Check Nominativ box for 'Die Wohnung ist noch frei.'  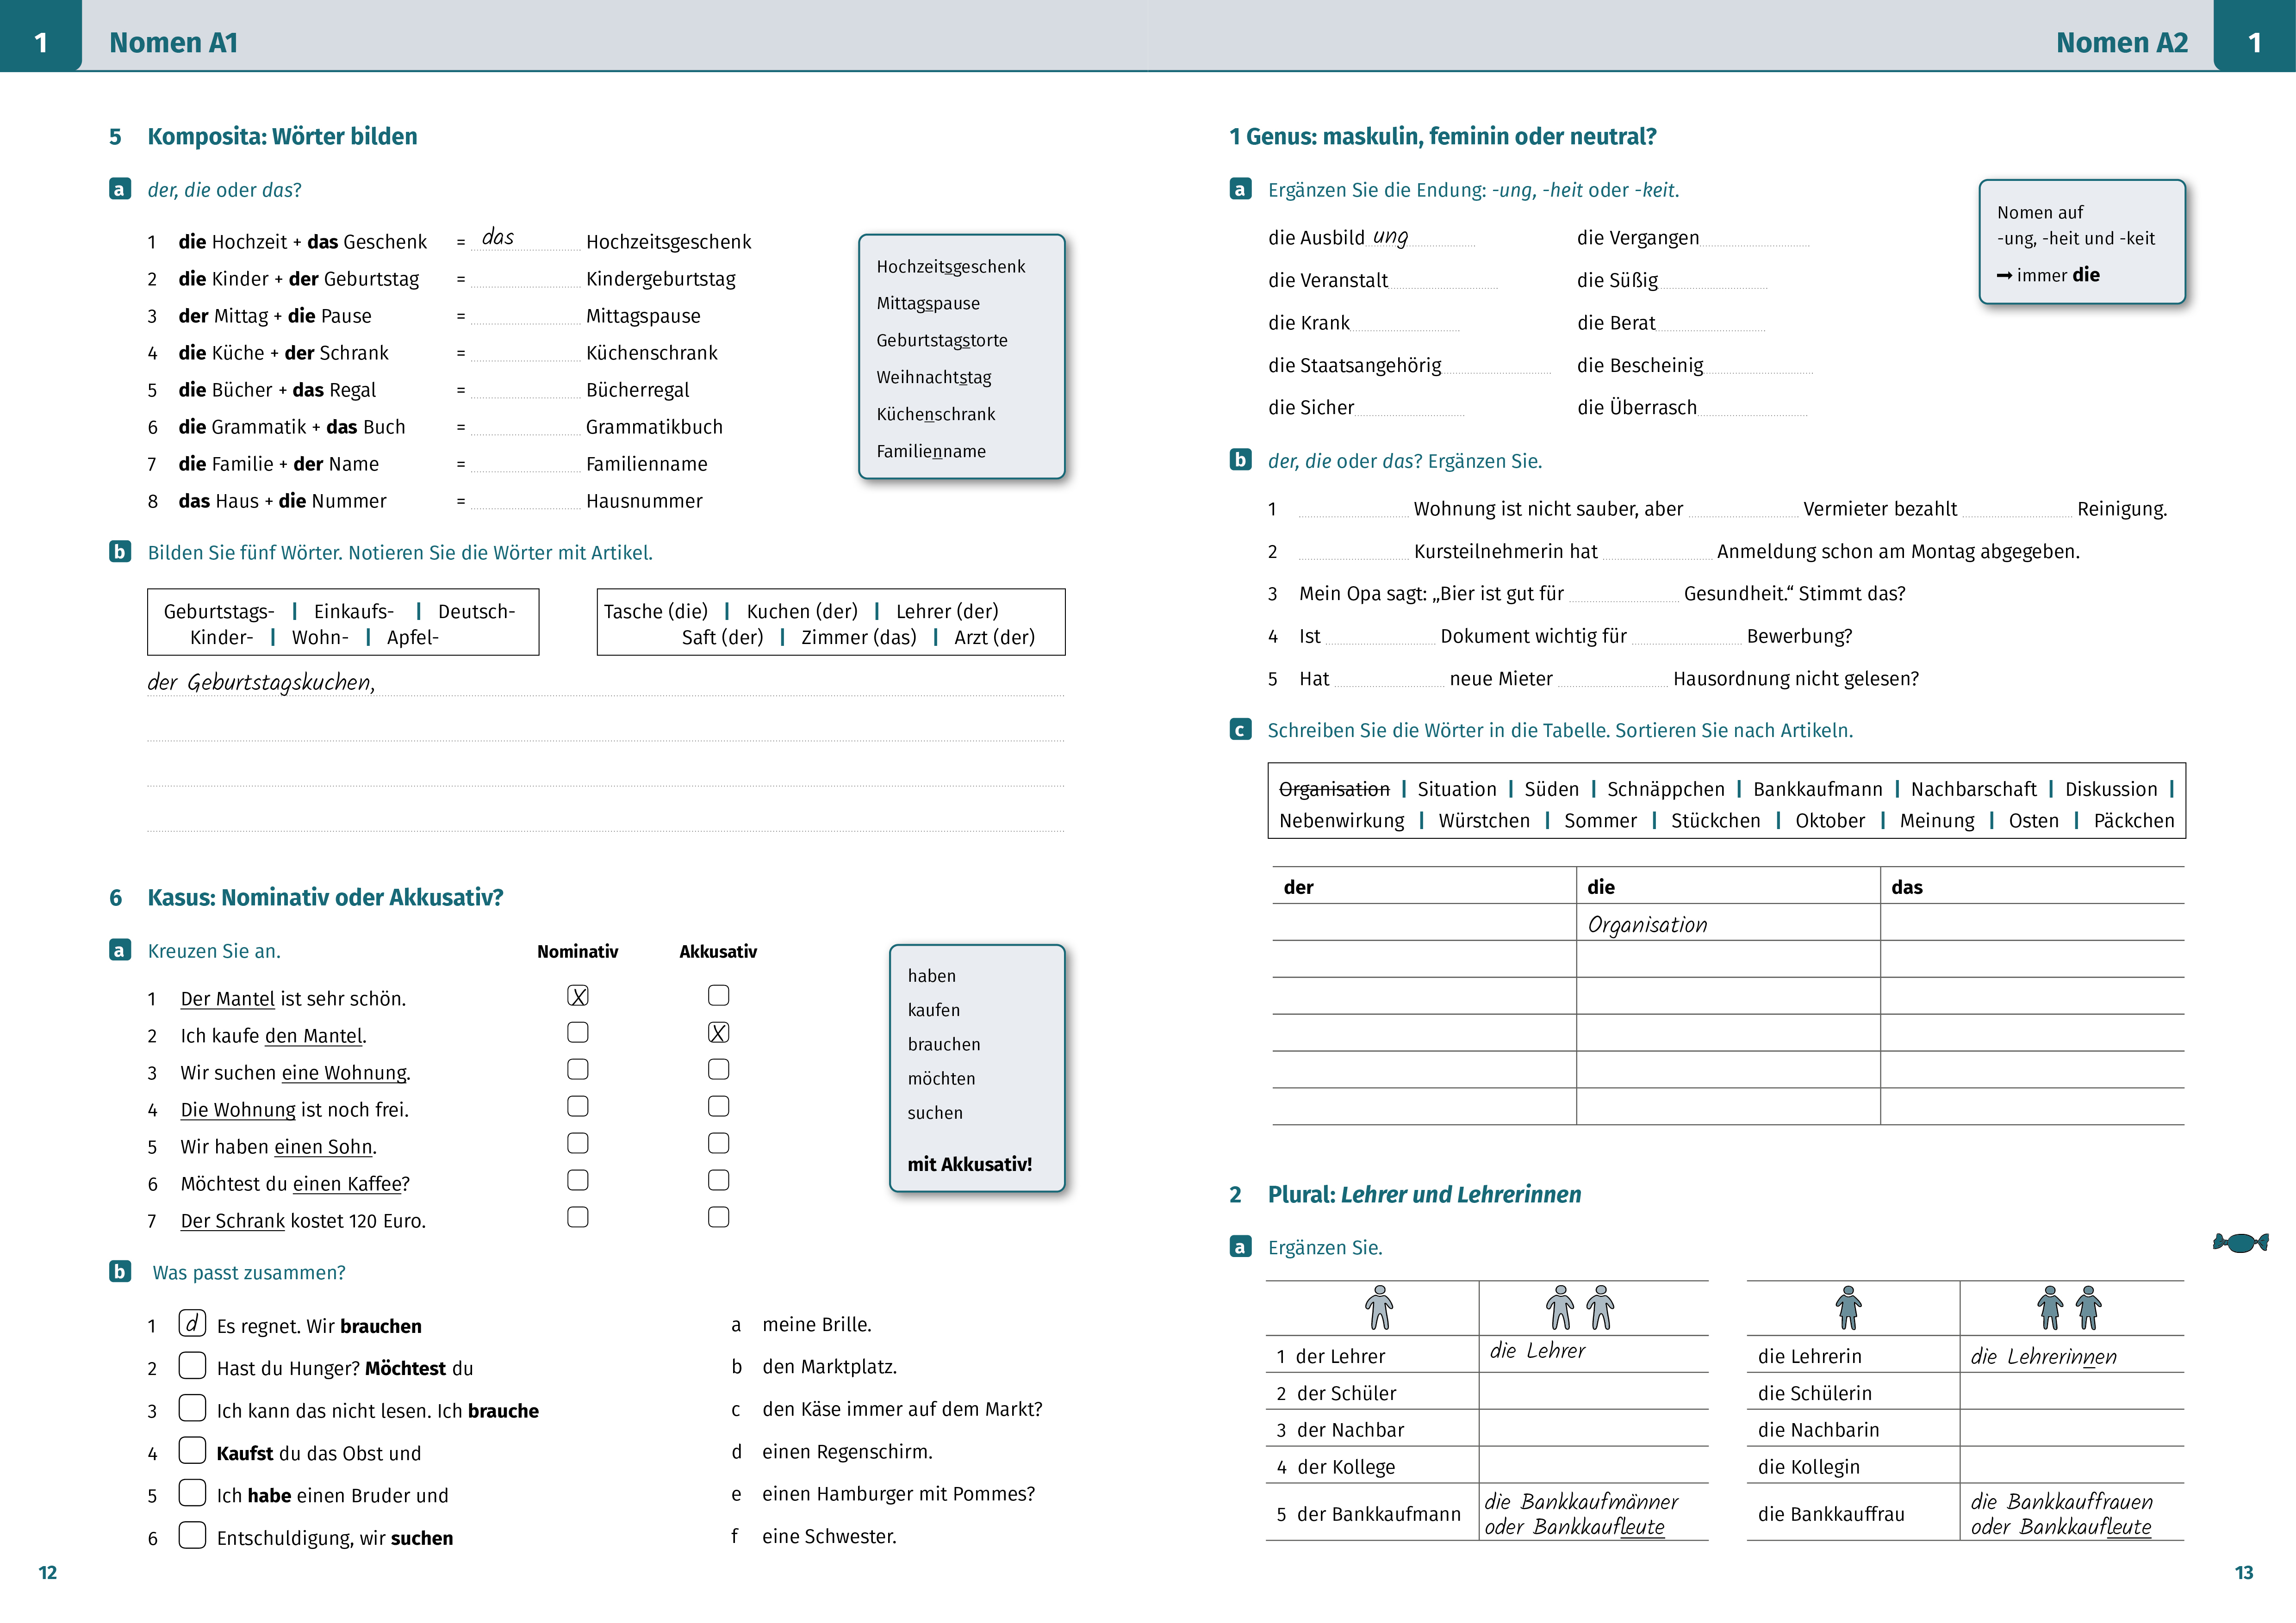578,1106
